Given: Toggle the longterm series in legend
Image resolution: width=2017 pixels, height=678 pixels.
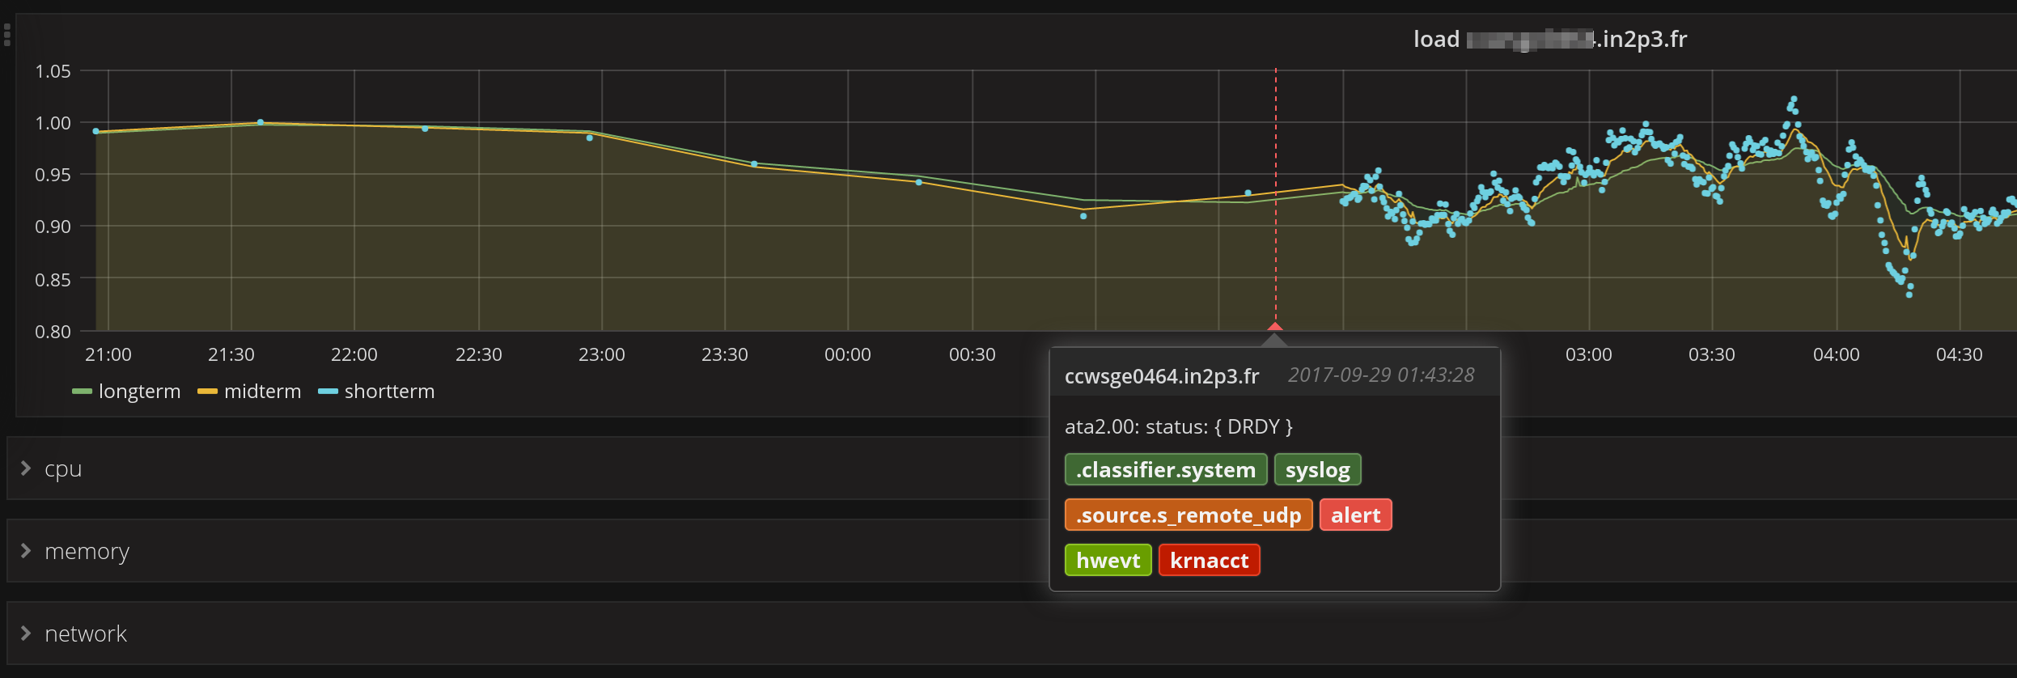Looking at the screenshot, I should point(139,392).
